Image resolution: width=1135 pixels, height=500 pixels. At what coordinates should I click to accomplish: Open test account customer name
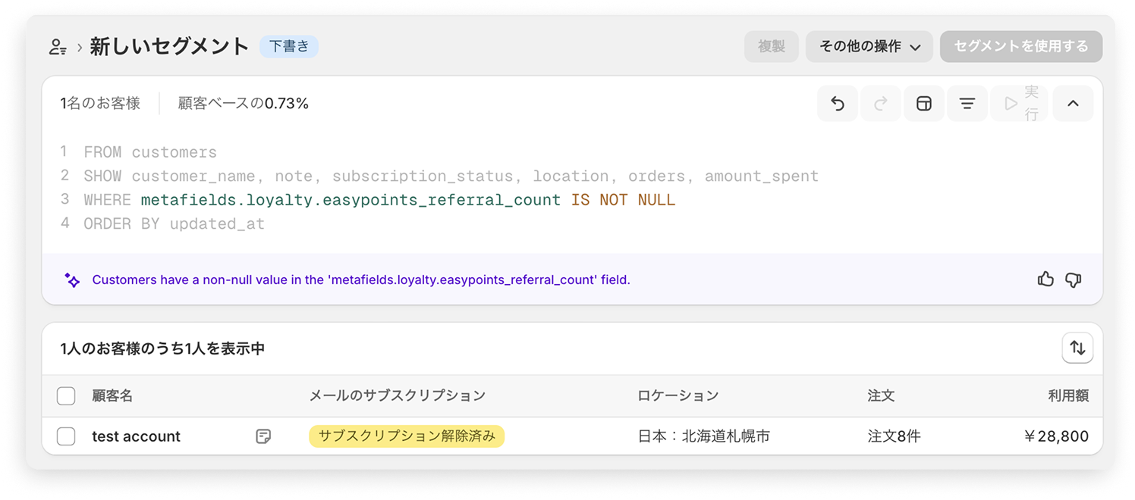[x=137, y=436]
